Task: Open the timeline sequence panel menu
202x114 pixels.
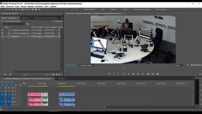Action: 53,79
